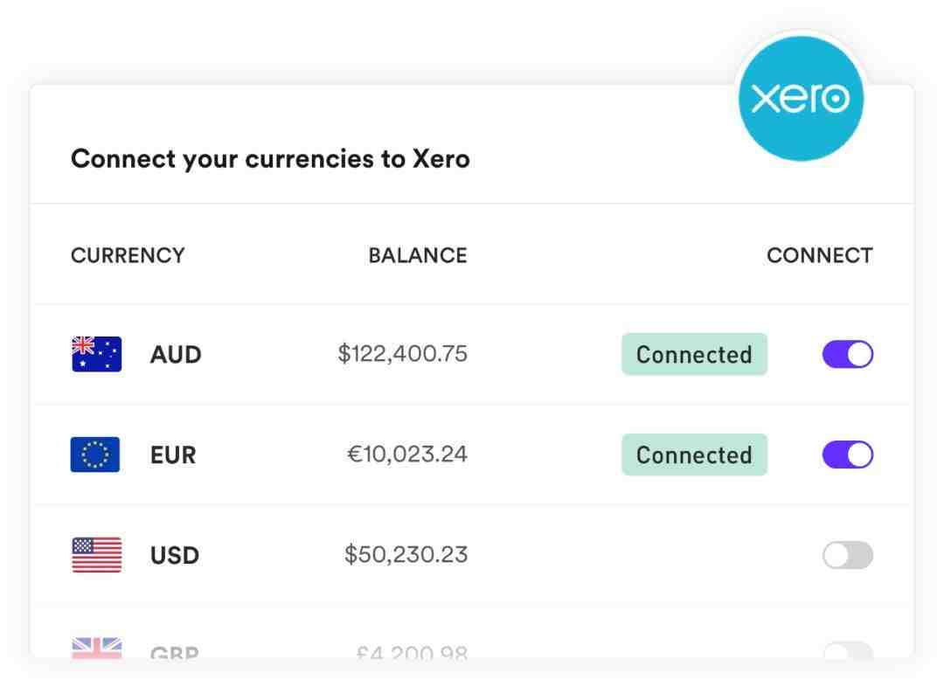Select the CURRENCY column header
The width and height of the screenshot is (944, 687).
click(128, 255)
